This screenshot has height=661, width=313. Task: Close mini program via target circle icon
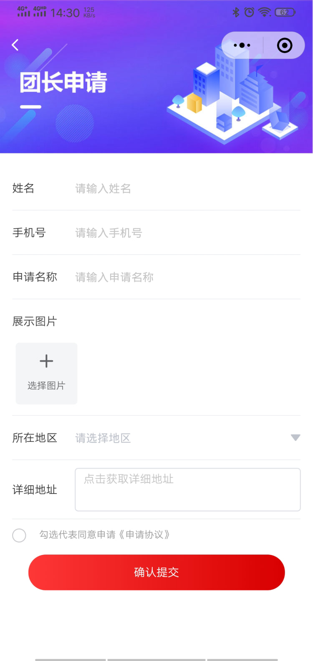[x=285, y=45]
